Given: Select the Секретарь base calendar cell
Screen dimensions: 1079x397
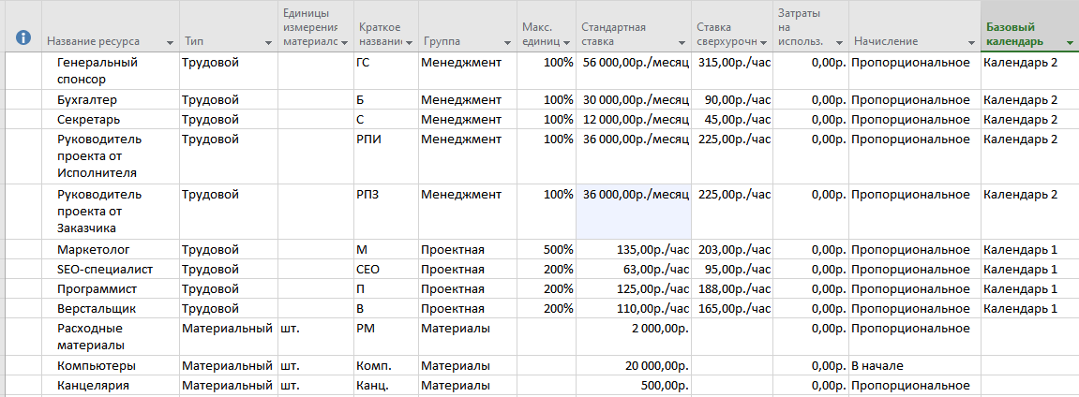Looking at the screenshot, I should (x=1027, y=119).
